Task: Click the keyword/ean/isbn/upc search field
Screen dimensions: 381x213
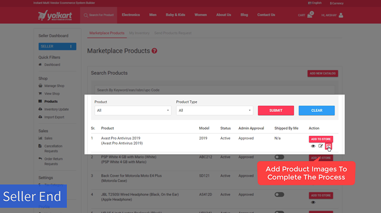Action: pyautogui.click(x=215, y=90)
